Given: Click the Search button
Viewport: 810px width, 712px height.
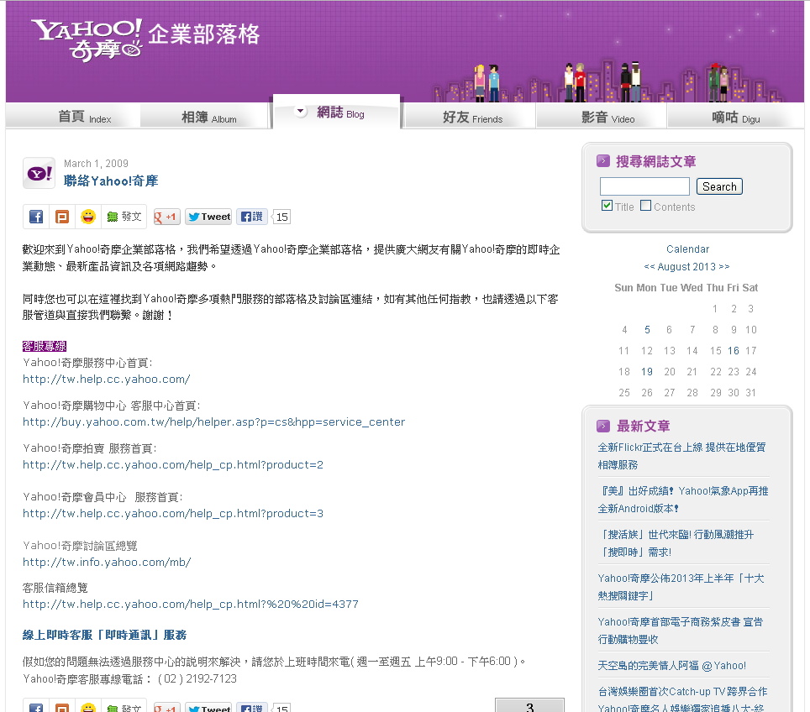Looking at the screenshot, I should pyautogui.click(x=719, y=186).
